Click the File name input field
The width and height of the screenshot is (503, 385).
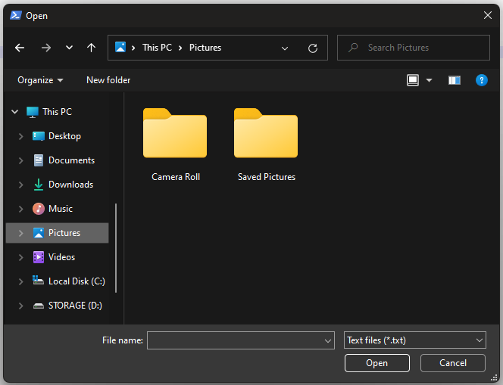[241, 340]
